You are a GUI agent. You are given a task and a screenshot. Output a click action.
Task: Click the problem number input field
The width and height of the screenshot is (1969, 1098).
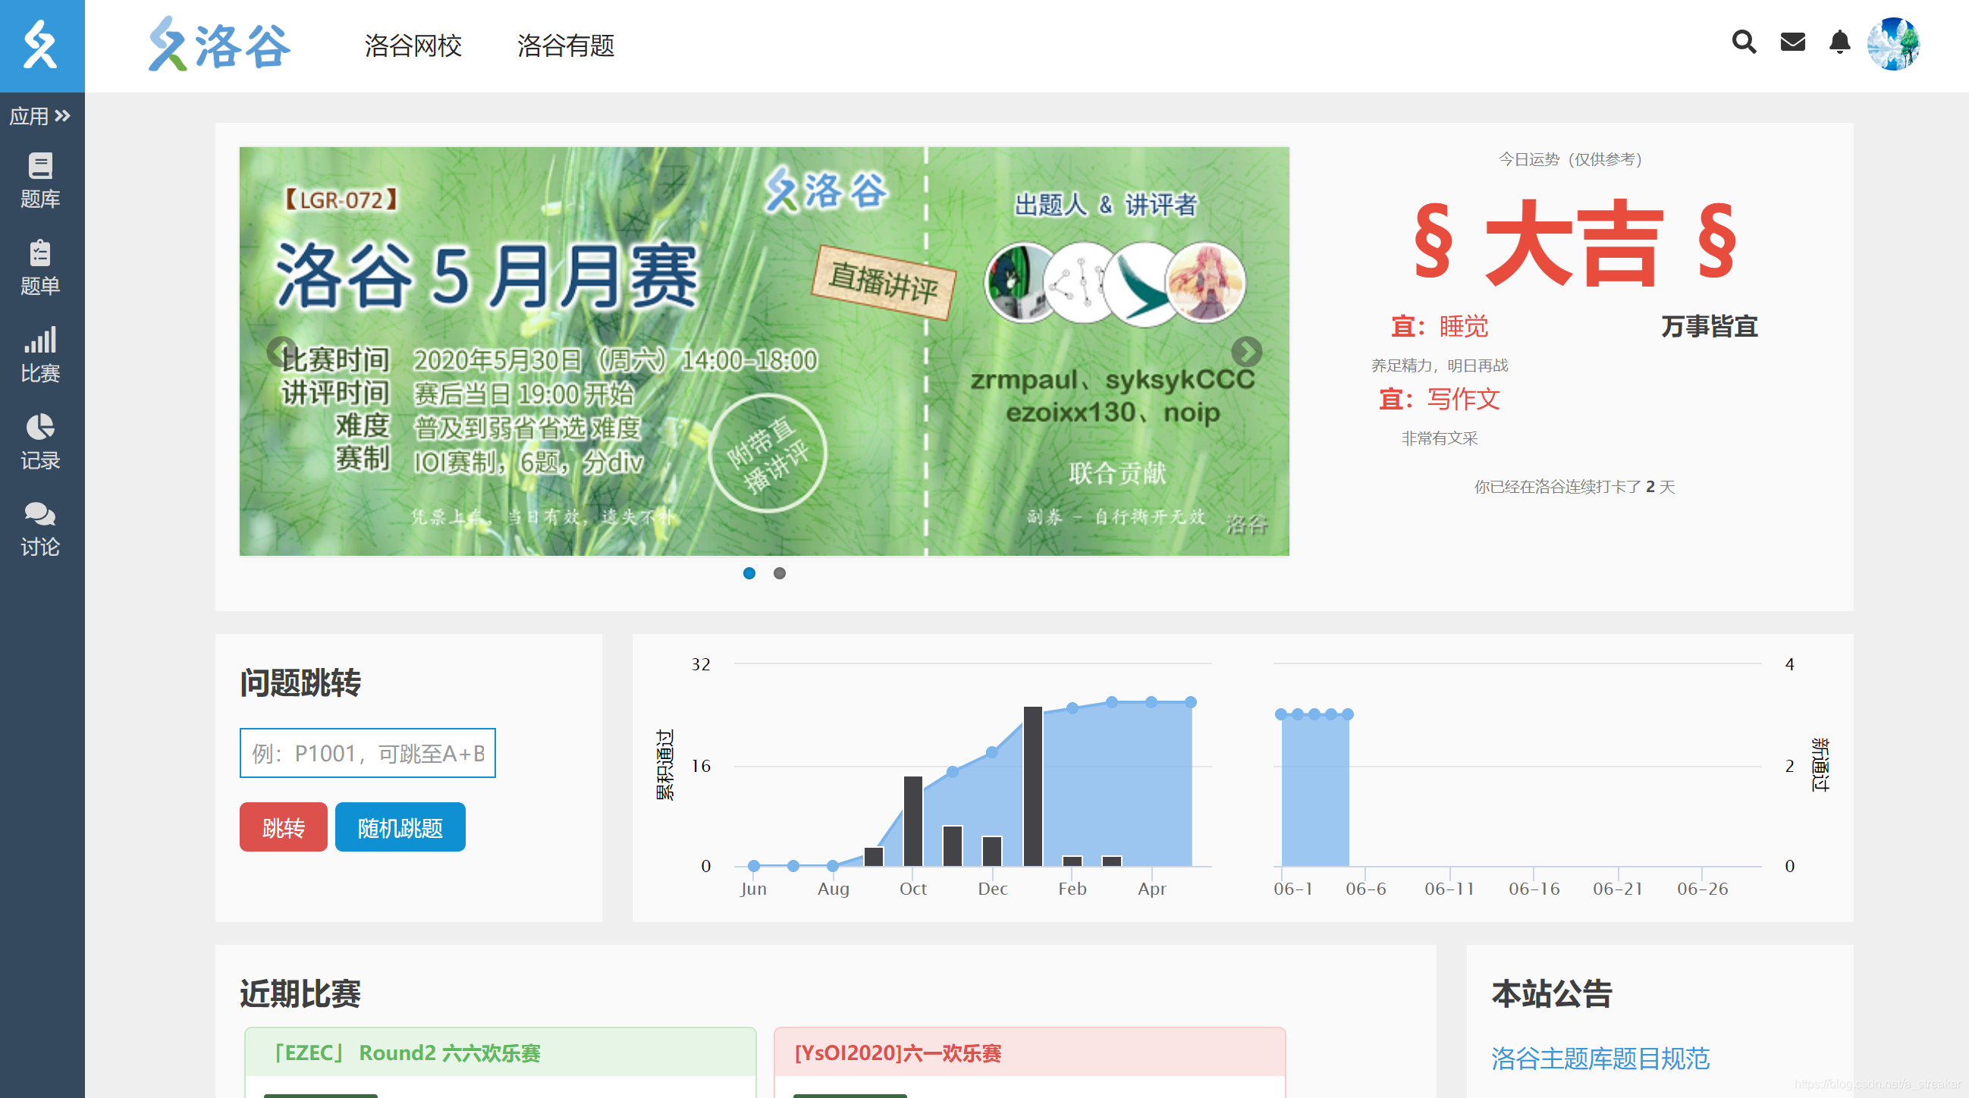pyautogui.click(x=368, y=754)
